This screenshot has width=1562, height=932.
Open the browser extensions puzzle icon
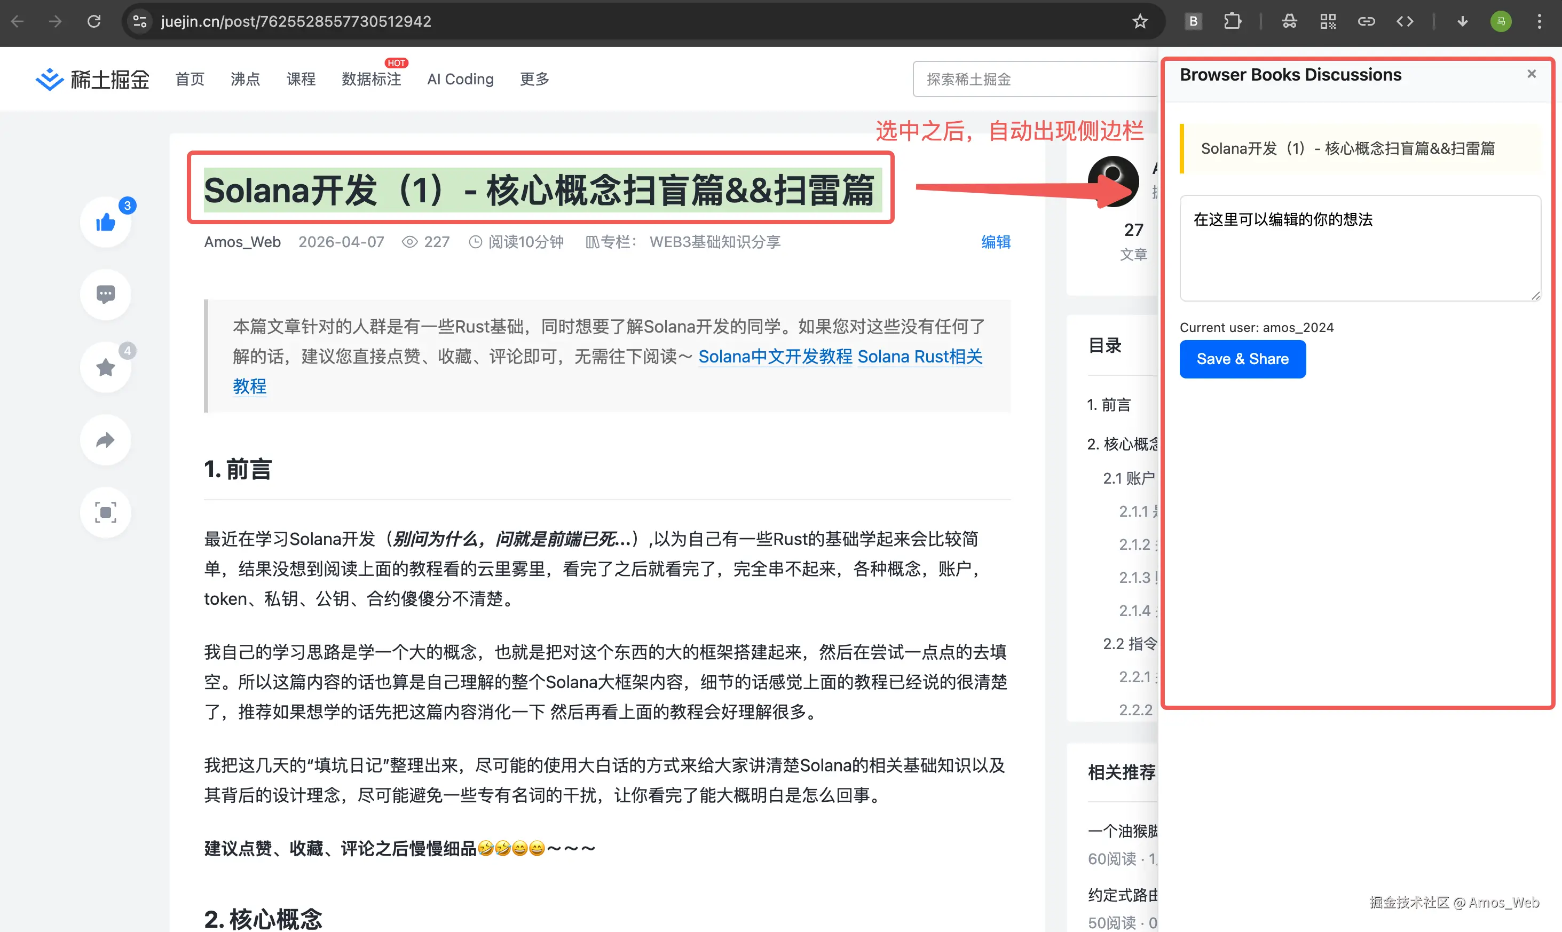coord(1232,21)
